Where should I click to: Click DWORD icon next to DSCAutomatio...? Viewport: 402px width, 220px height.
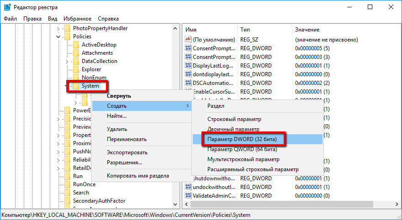pos(188,83)
